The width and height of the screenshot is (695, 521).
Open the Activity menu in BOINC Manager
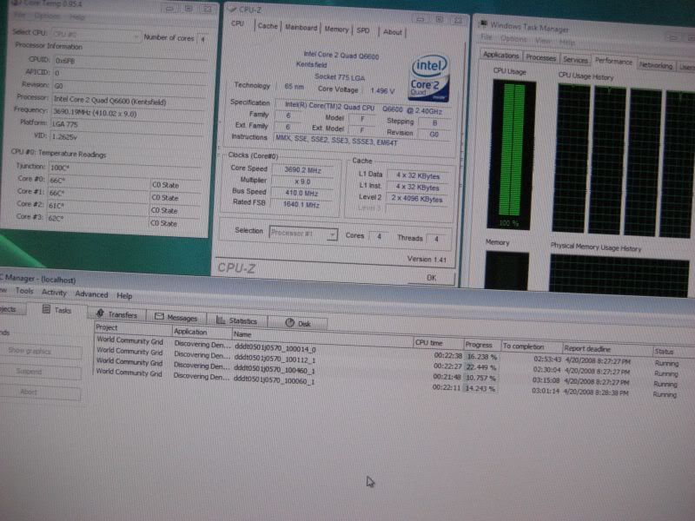tap(54, 293)
